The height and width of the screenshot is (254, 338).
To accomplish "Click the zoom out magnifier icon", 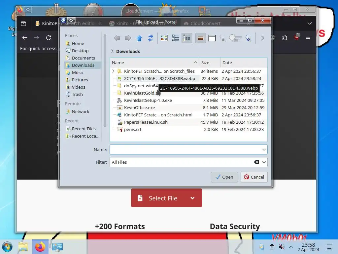I will (x=223, y=38).
